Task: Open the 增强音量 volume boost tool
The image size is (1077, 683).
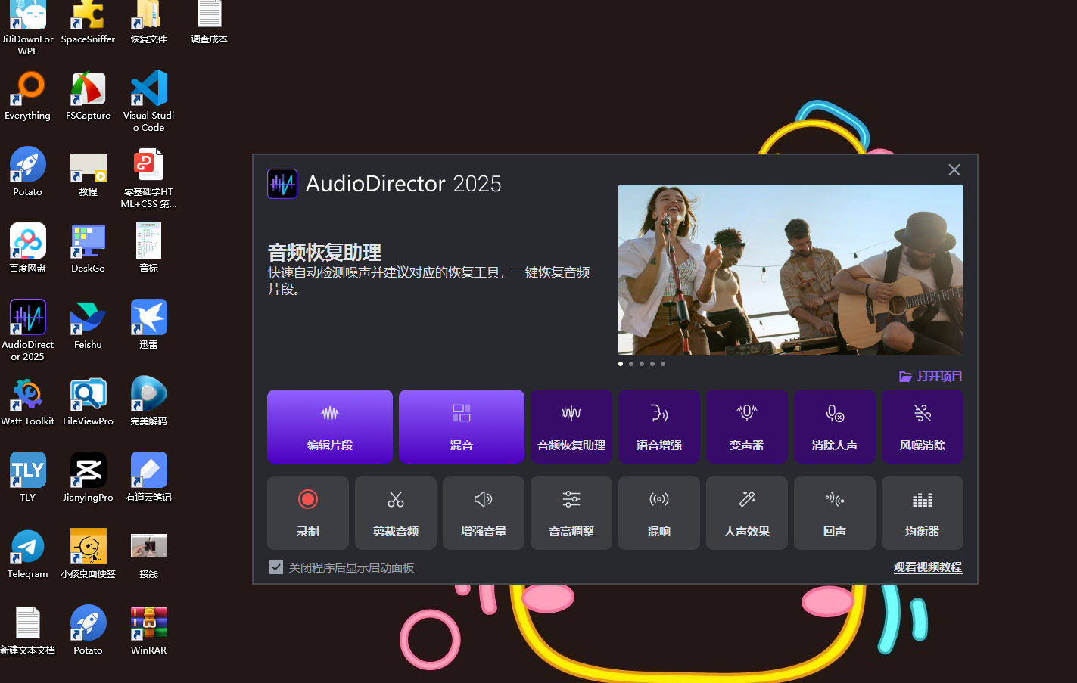Action: pos(484,513)
